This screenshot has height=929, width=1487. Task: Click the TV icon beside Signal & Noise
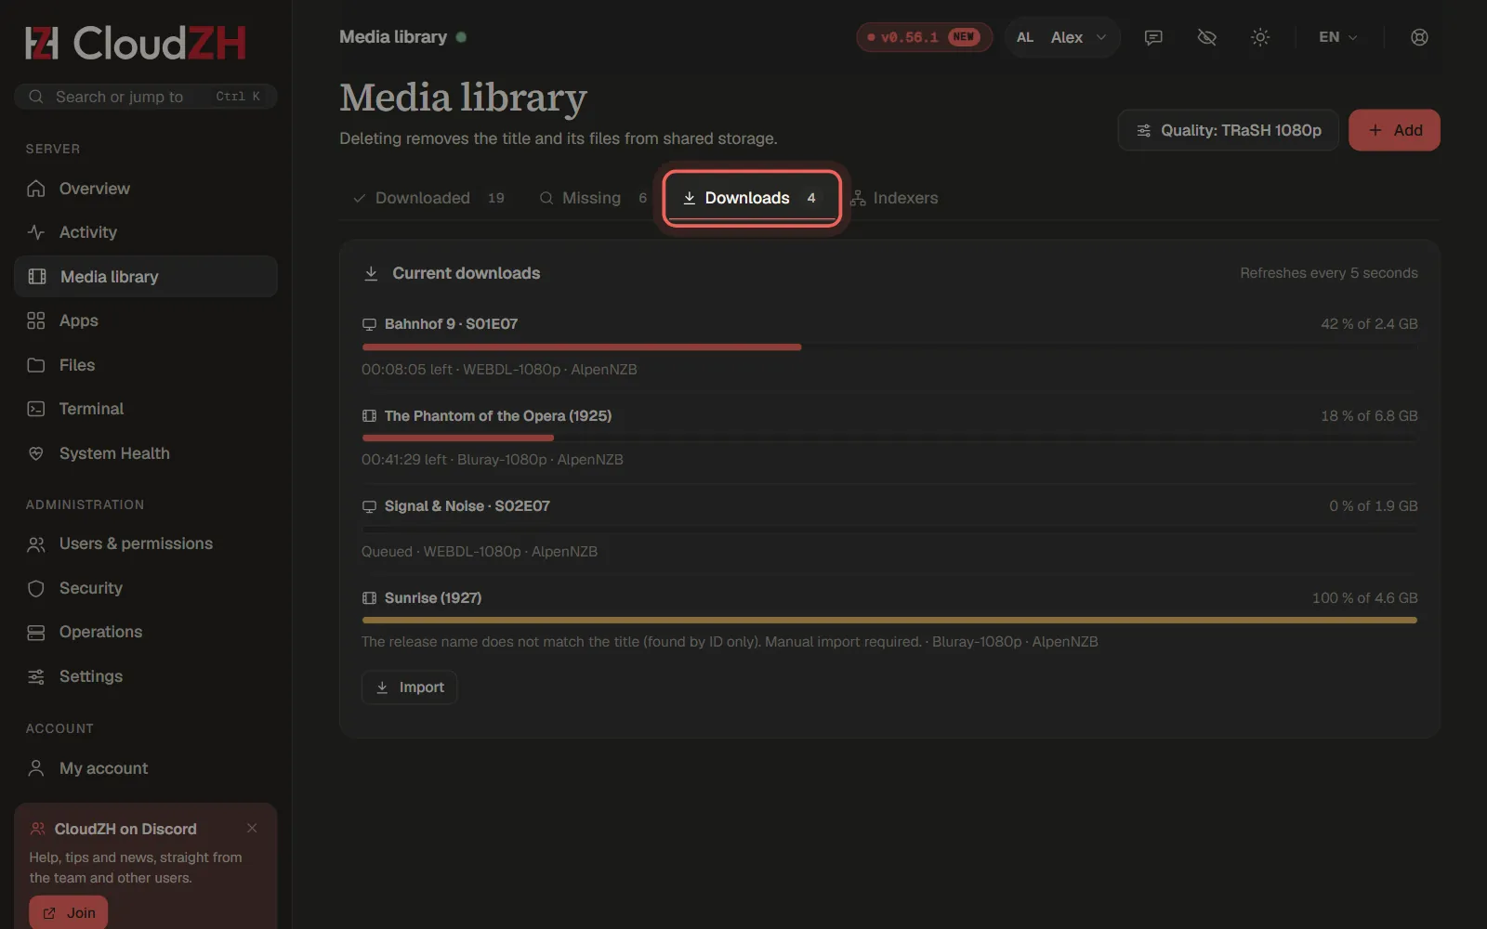click(369, 506)
